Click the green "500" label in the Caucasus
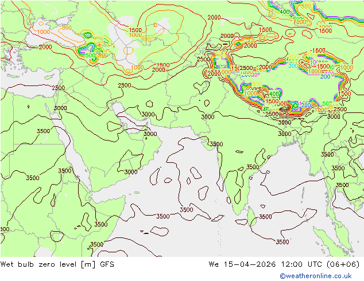 (x=90, y=56)
